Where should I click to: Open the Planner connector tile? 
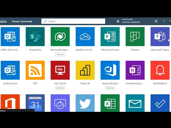tap(135, 37)
